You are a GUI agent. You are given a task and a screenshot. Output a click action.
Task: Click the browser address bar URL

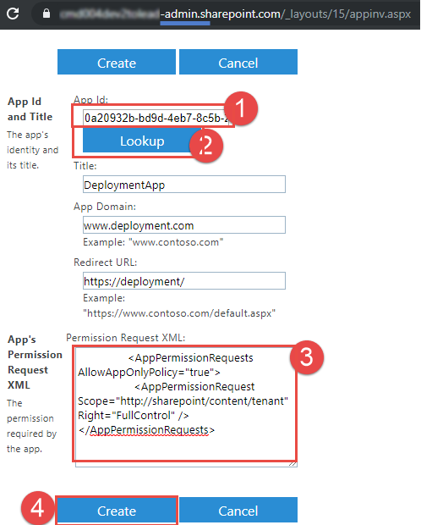235,14
